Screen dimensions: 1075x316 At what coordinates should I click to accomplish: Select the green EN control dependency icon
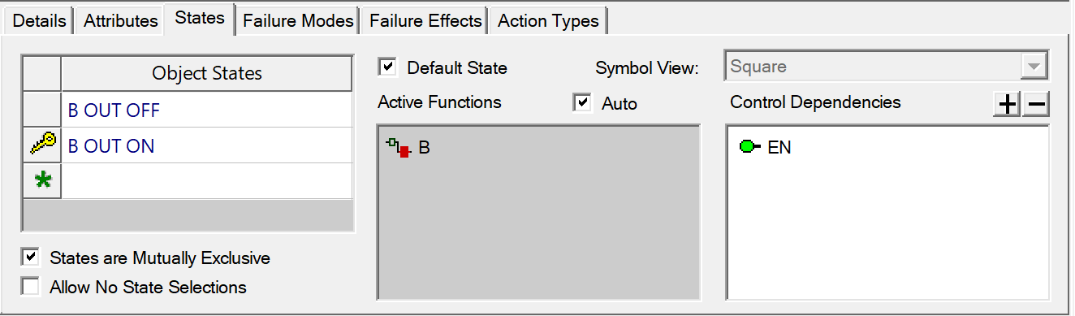tap(750, 147)
